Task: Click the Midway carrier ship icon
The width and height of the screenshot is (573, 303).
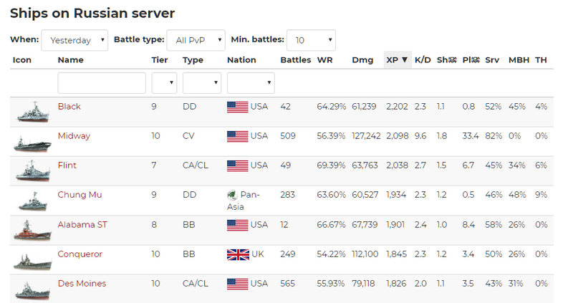Action: coord(32,143)
